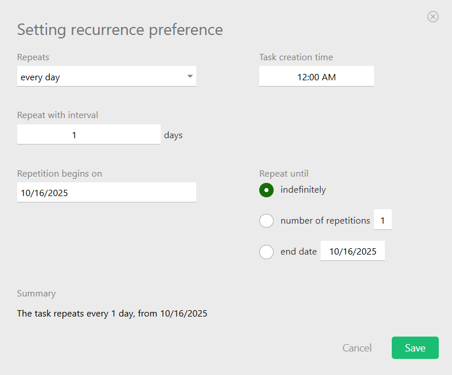This screenshot has width=452, height=375.
Task: Click the "days" unit label beside interval
Action: [173, 136]
